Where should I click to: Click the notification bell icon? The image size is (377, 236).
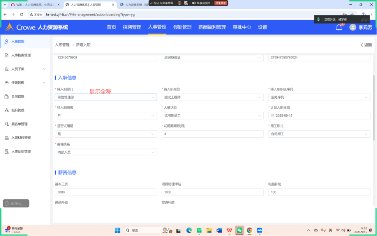(x=339, y=27)
